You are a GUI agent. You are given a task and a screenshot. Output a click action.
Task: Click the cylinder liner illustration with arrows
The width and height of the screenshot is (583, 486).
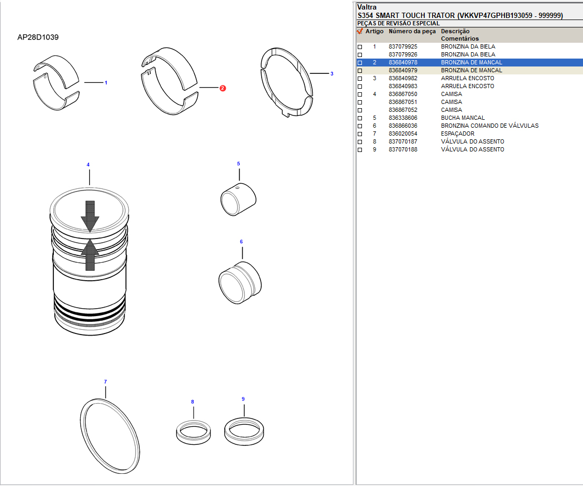(x=90, y=261)
